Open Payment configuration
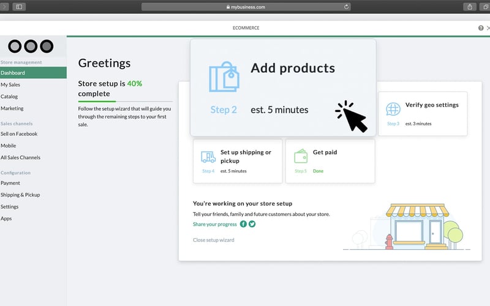The image size is (490, 306). (10, 183)
